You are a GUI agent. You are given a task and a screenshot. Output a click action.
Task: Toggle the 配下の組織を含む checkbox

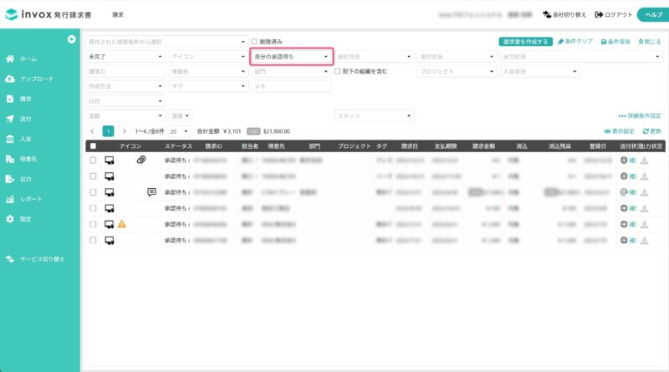[x=338, y=71]
